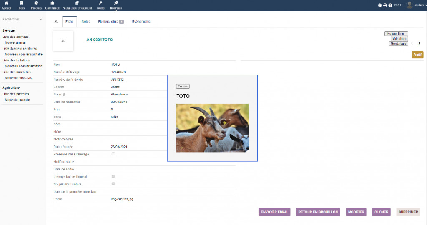Click the 12345678 élevage number

click(118, 72)
